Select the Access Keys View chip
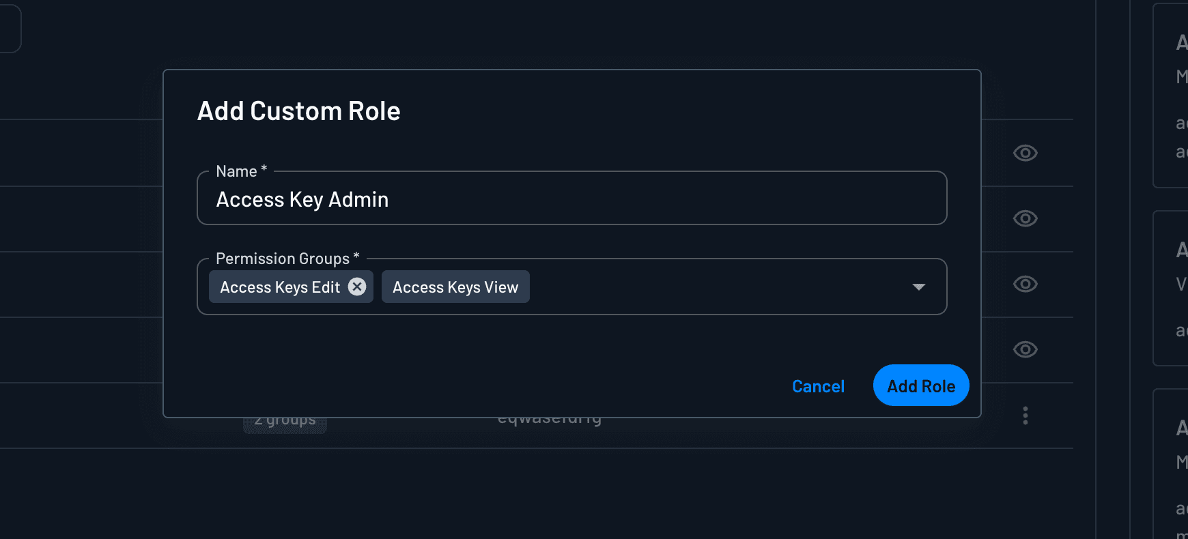 pos(455,287)
